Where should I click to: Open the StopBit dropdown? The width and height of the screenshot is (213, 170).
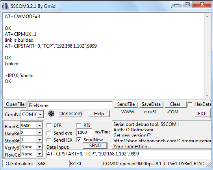click(x=39, y=140)
